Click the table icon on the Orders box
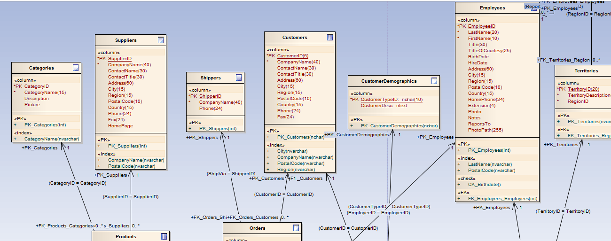 click(x=296, y=228)
